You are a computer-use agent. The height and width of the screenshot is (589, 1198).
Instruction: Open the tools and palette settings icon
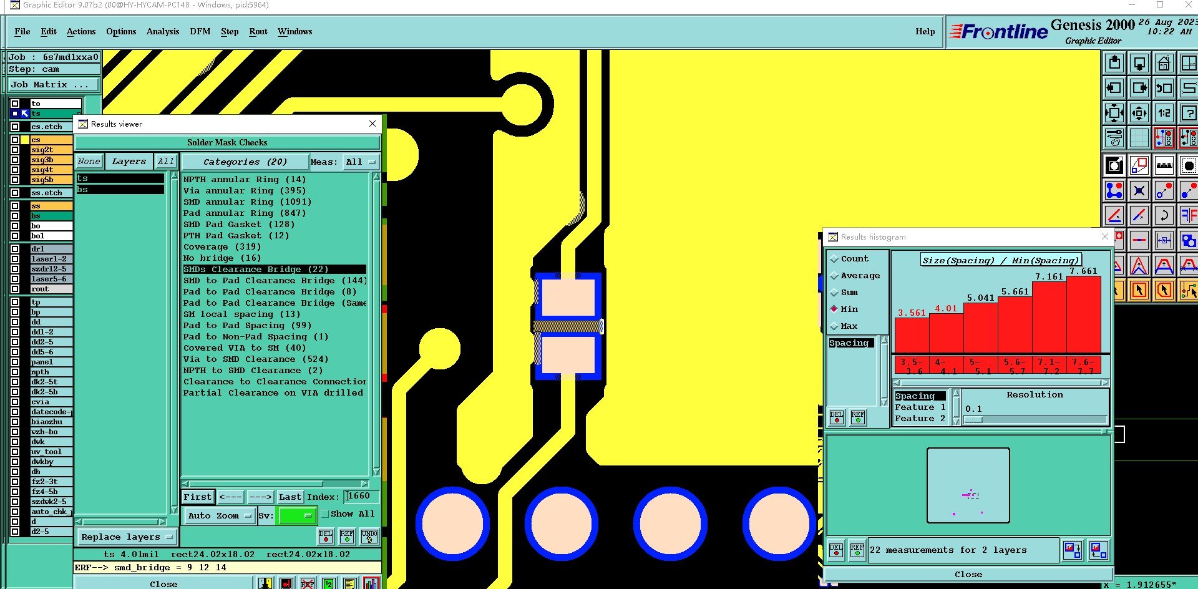[1114, 138]
